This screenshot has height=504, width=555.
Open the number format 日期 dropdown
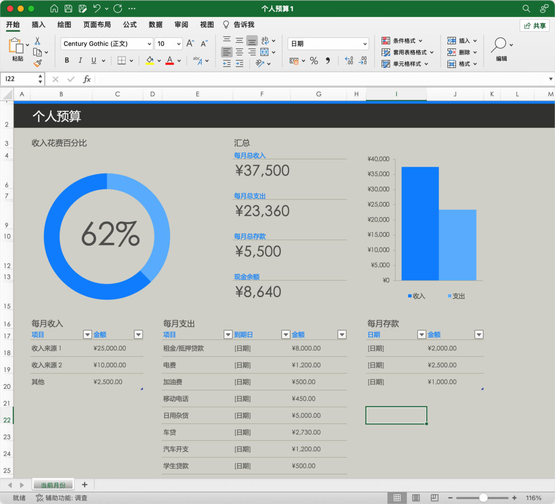pos(365,44)
